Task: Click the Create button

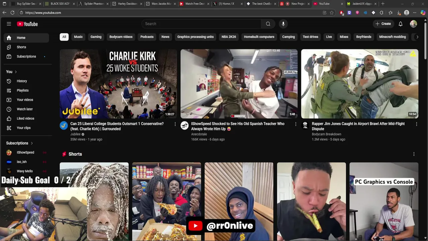Action: click(383, 24)
